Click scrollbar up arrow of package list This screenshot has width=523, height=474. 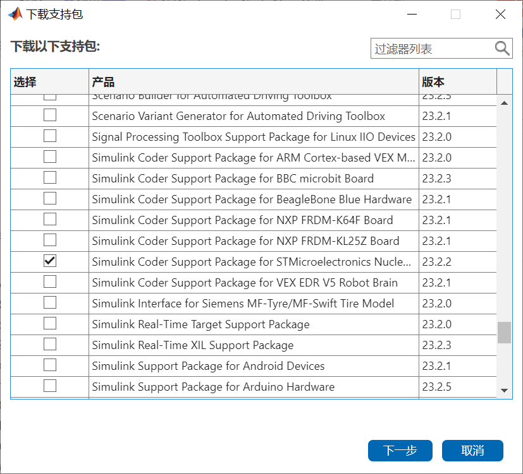[504, 103]
